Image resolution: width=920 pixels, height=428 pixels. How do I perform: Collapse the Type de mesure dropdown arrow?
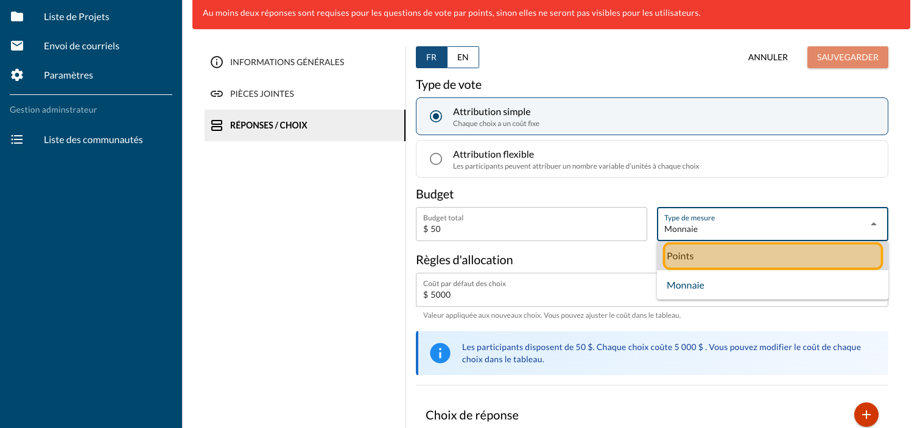pyautogui.click(x=874, y=224)
